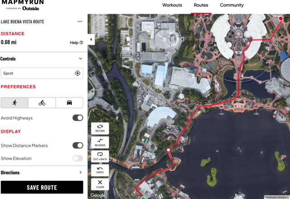The width and height of the screenshot is (290, 199).
Task: Toggle Show Distance Markers switch
Action: click(78, 145)
